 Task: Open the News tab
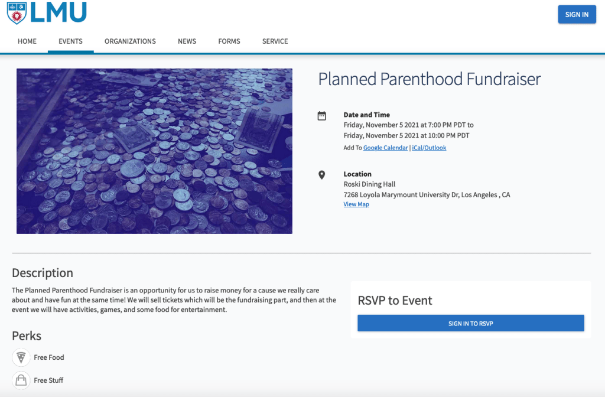coord(187,41)
